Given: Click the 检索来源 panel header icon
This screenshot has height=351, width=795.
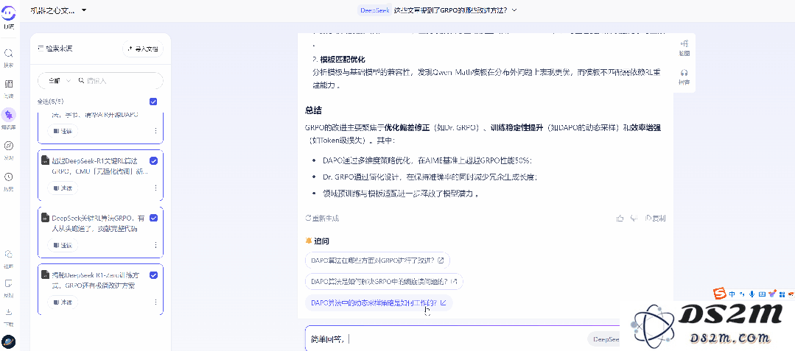Looking at the screenshot, I should (x=41, y=49).
